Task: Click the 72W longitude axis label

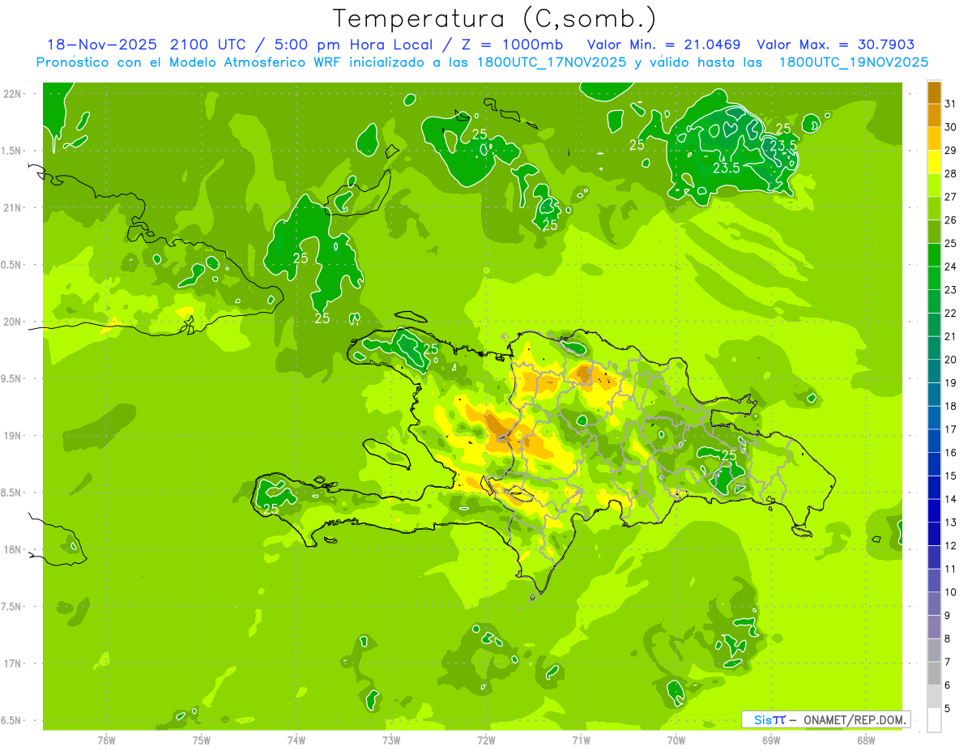Action: click(x=486, y=740)
